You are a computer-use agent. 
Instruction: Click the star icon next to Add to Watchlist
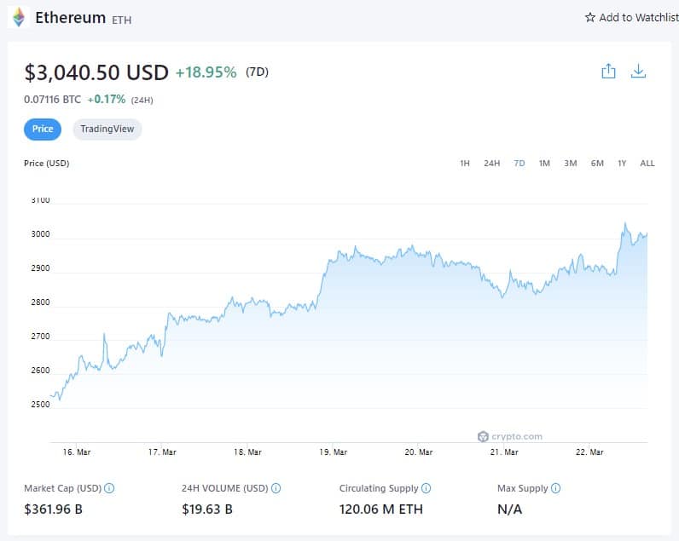click(589, 17)
